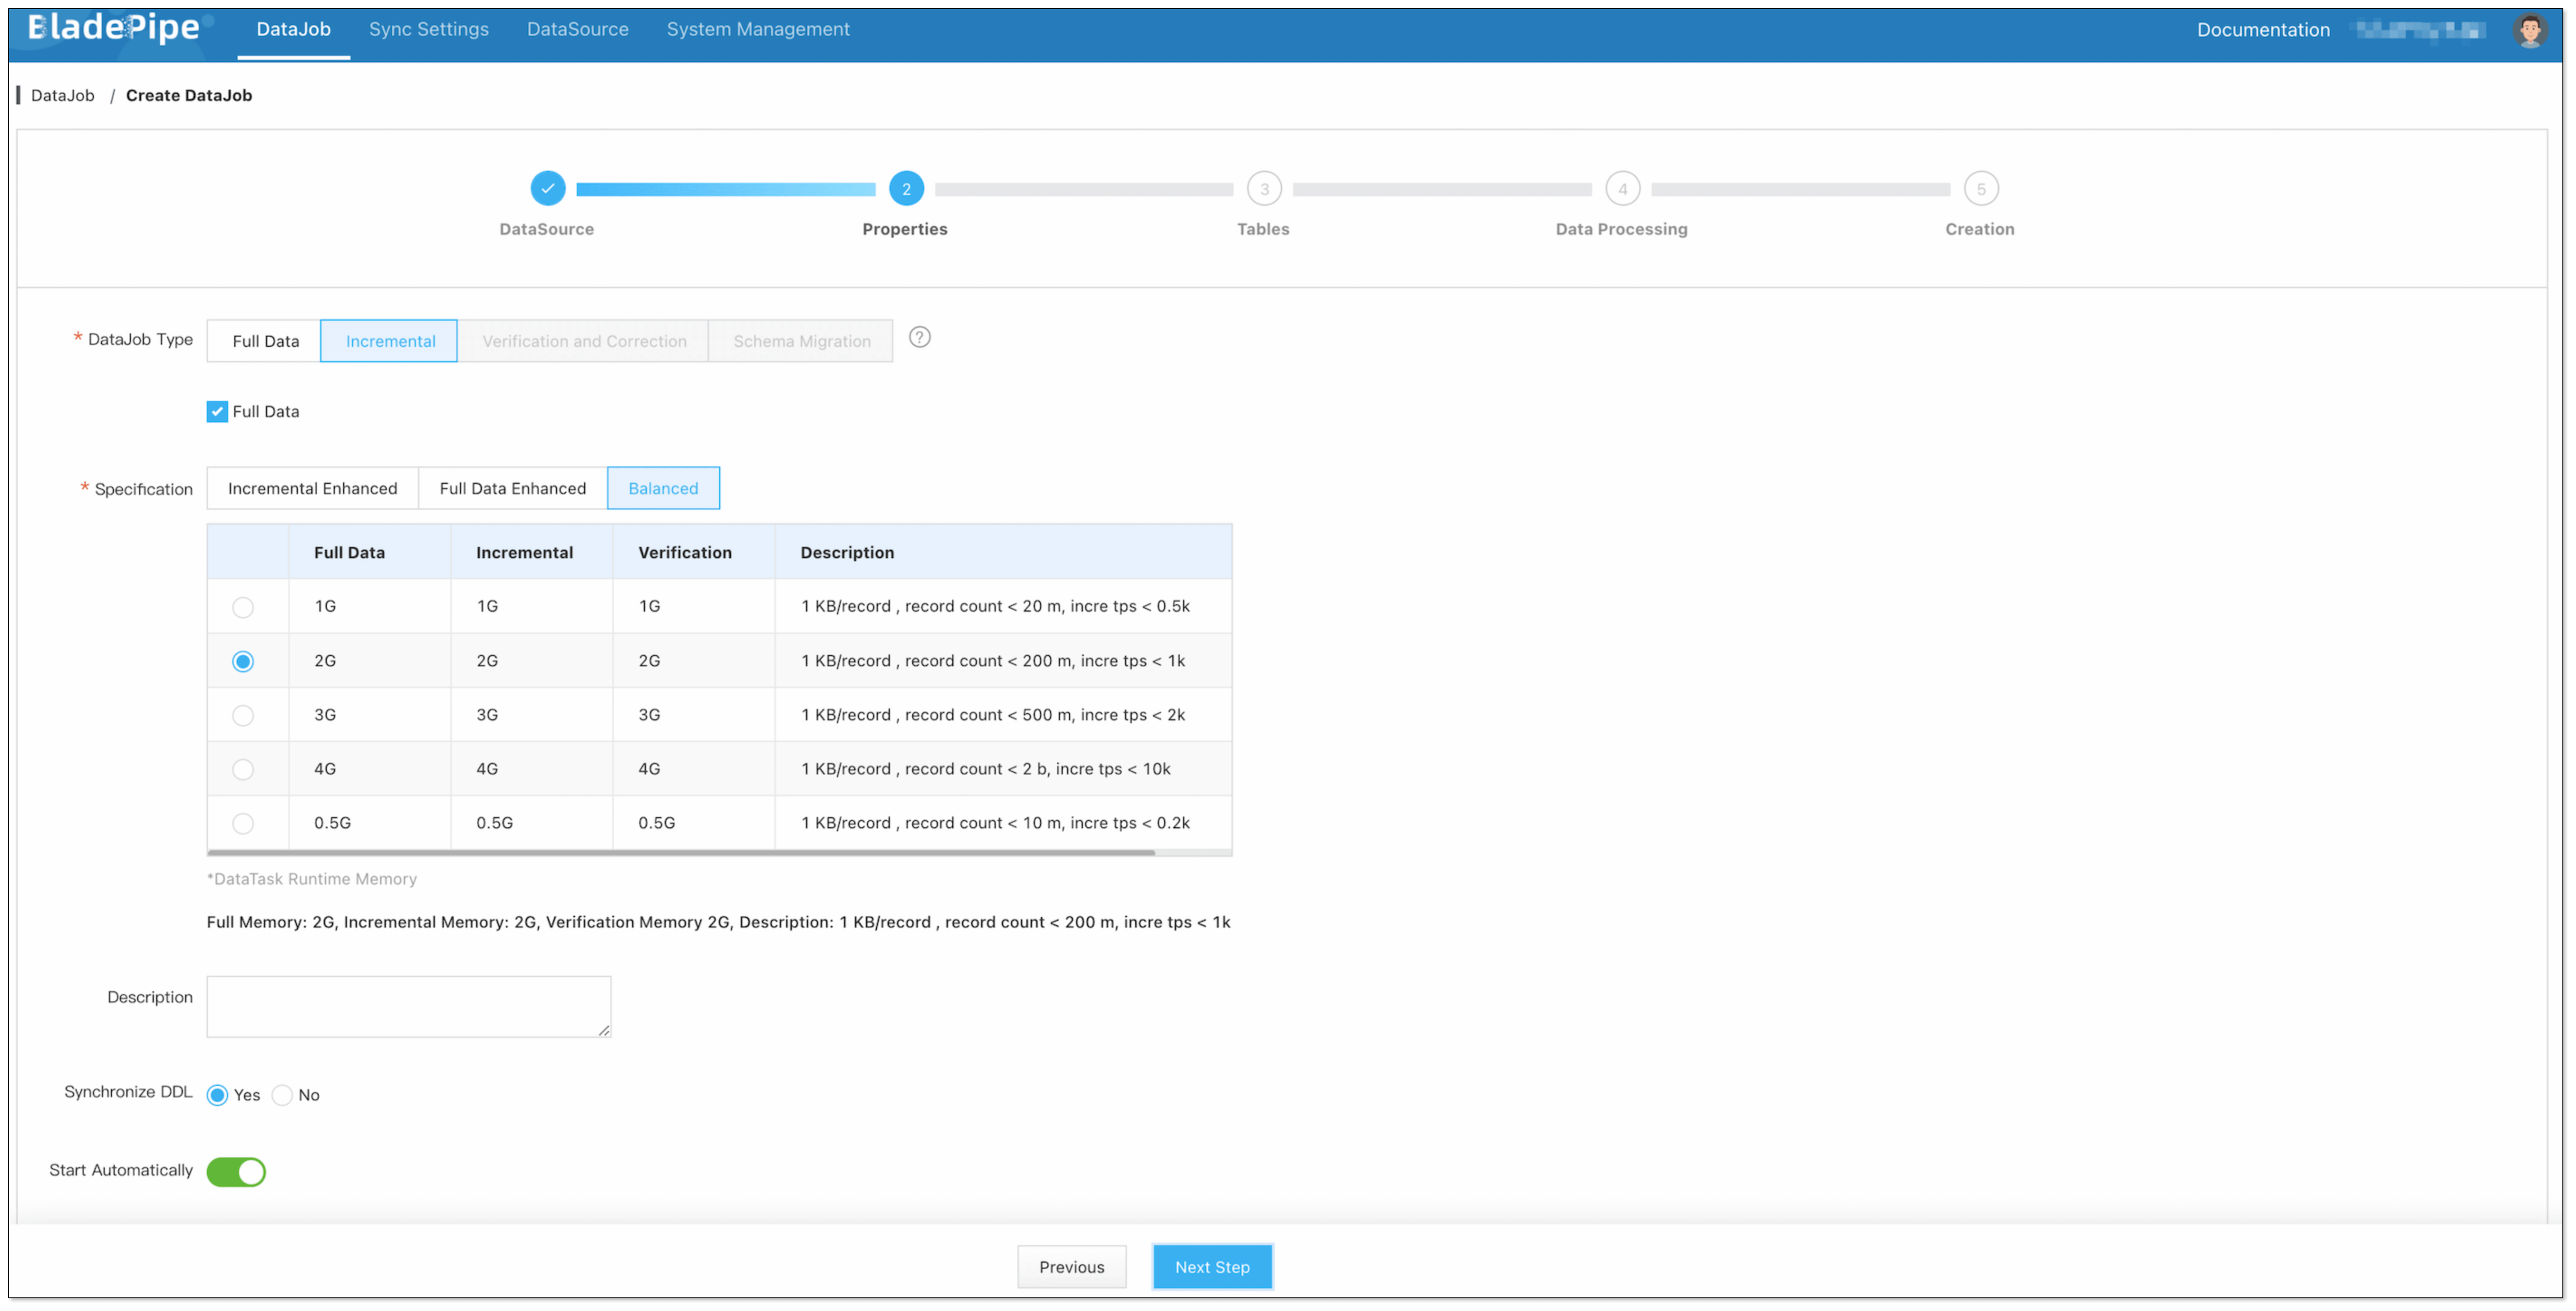Click the BladePipe logo

[x=114, y=28]
